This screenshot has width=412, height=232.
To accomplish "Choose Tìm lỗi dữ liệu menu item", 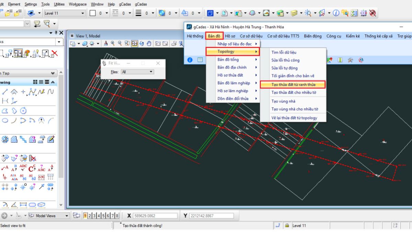I will (284, 53).
